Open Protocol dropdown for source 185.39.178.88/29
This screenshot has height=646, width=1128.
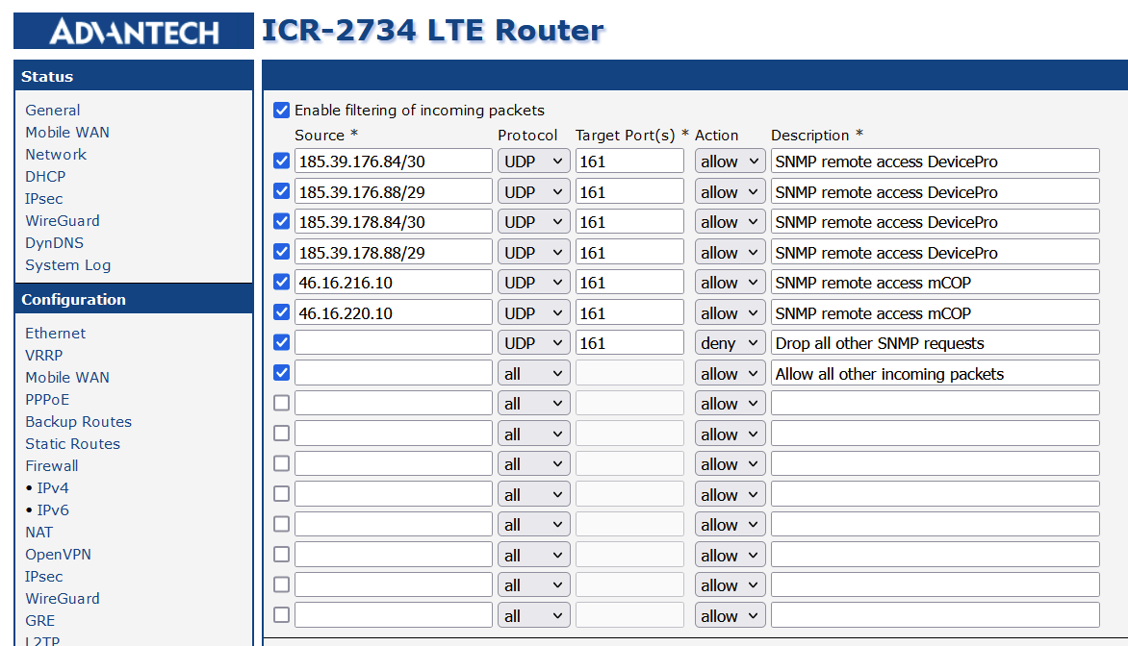point(533,252)
